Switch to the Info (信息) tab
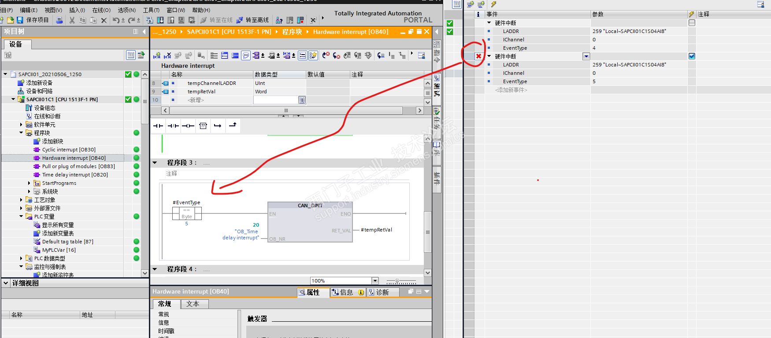Viewport: 771px width, 338px height. coord(348,292)
